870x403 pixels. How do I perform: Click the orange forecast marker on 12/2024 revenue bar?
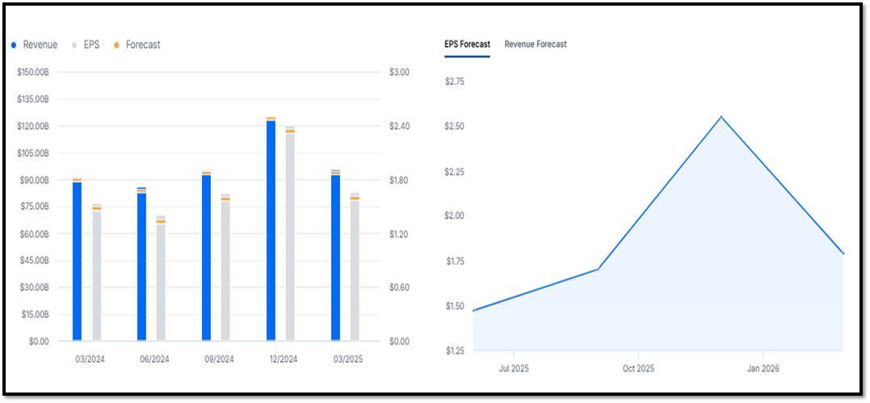pos(271,118)
